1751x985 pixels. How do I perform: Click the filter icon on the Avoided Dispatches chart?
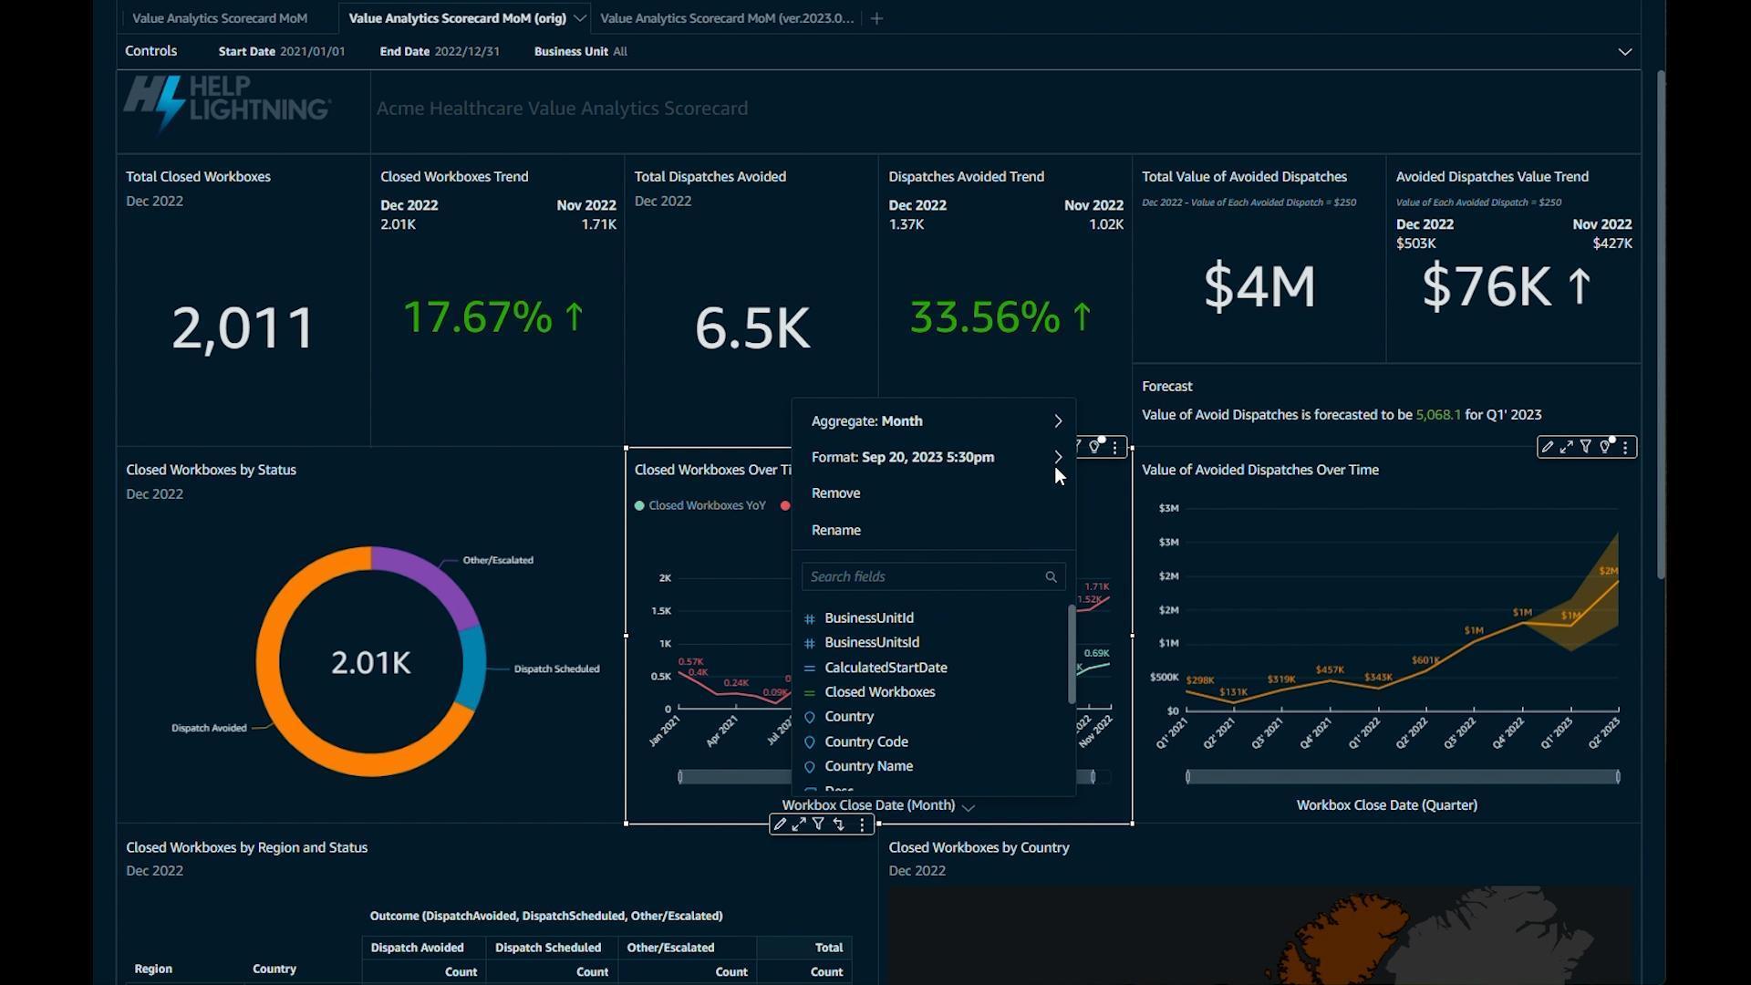click(1586, 447)
